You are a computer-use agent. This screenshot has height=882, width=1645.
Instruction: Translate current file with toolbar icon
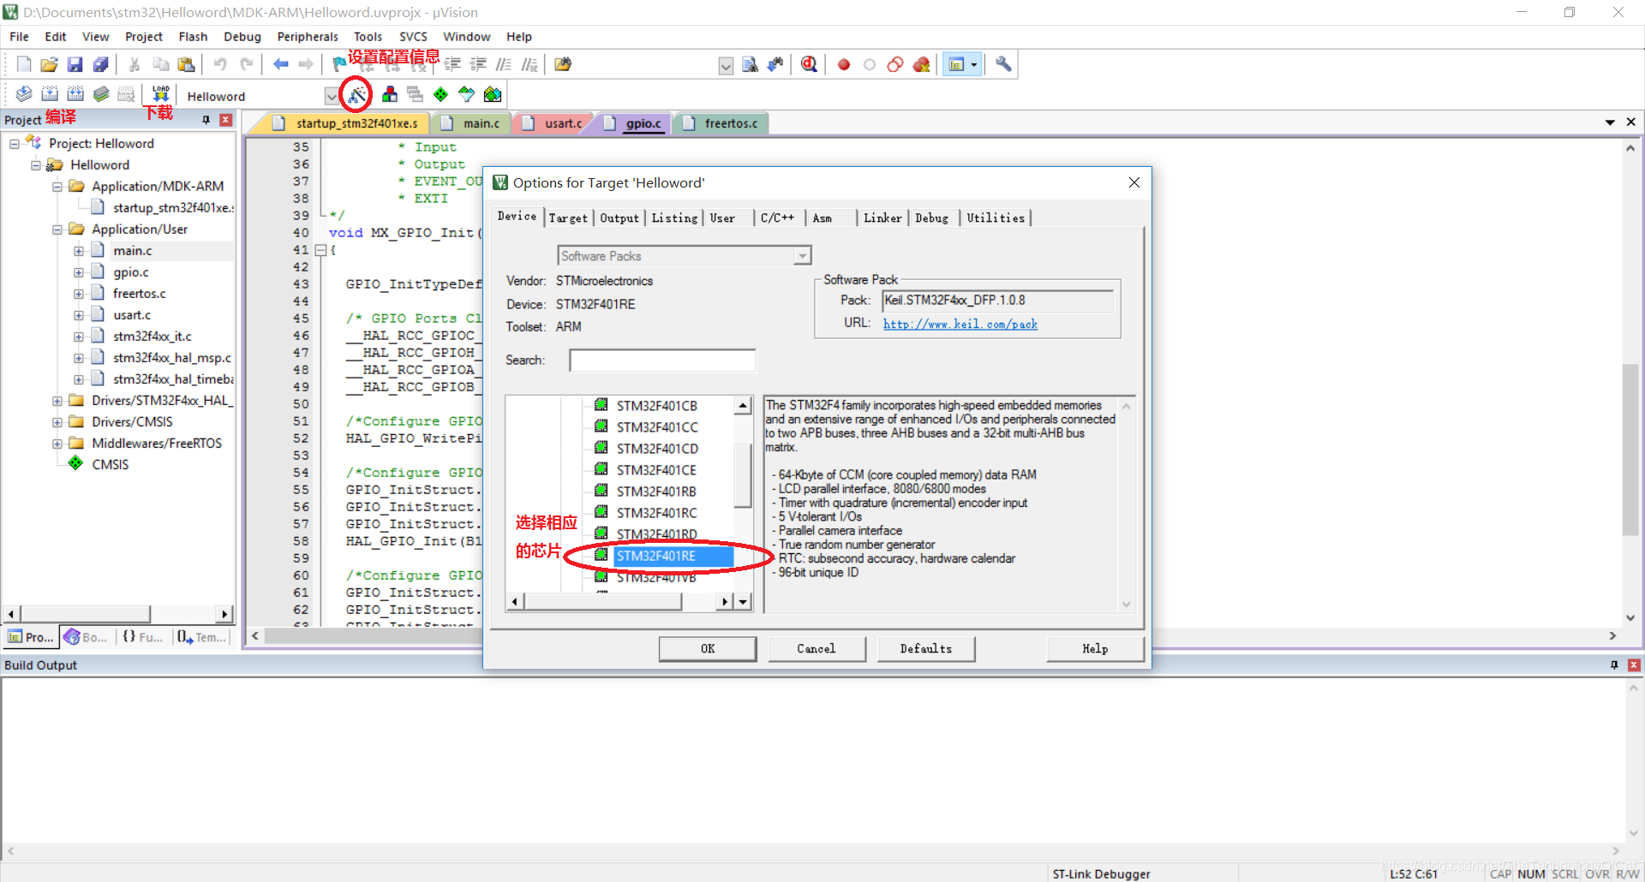24,94
